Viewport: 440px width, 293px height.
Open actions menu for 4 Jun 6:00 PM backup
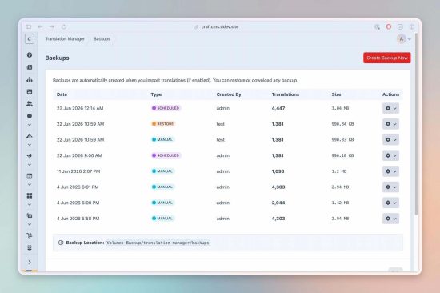390,203
